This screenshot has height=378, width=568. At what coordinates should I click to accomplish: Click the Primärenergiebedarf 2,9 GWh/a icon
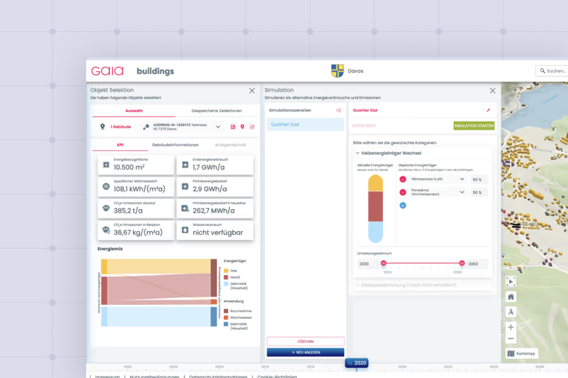pyautogui.click(x=185, y=187)
